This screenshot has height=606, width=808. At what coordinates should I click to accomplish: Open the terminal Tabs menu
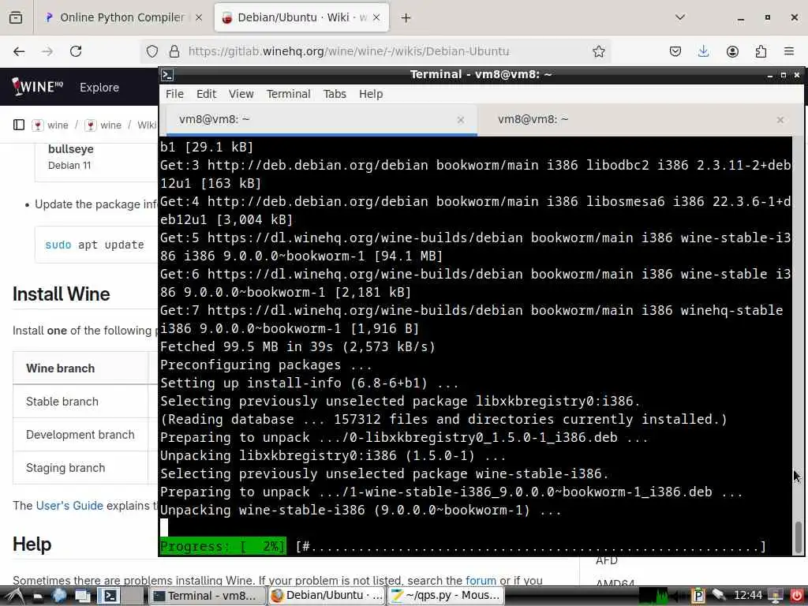pyautogui.click(x=335, y=94)
